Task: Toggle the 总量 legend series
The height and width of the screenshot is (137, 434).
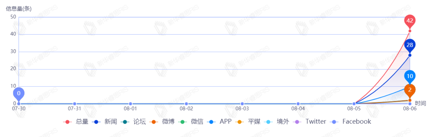Action: pyautogui.click(x=76, y=122)
